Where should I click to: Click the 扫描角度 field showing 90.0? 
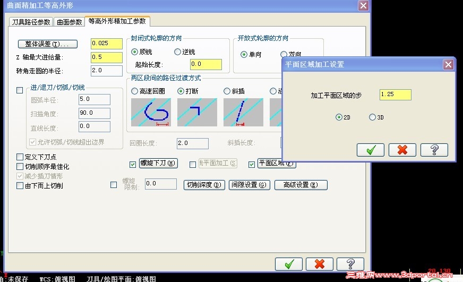point(95,113)
